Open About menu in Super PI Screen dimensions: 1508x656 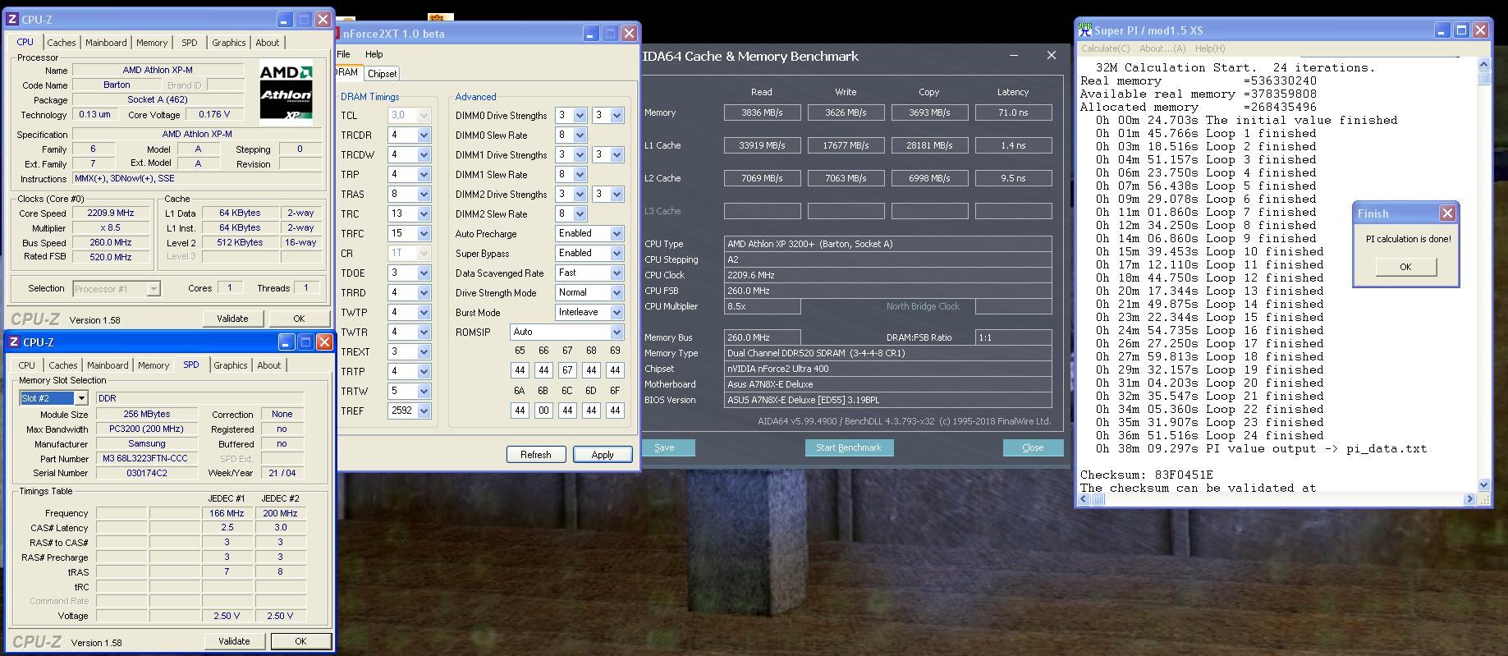(x=1162, y=48)
